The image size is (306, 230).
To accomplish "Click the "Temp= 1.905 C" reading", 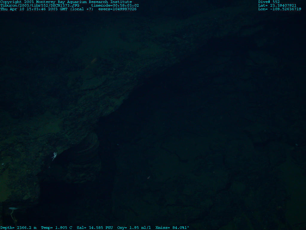I will point(56,228).
